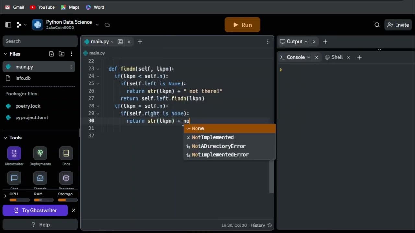415x233 pixels.
Task: Open the search magnifier icon
Action: point(377,25)
